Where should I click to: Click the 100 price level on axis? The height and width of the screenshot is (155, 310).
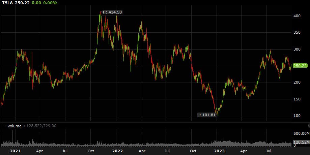297,116
